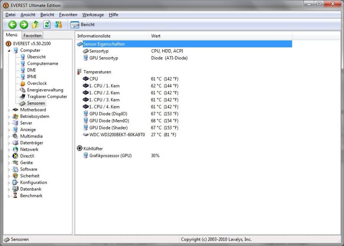Click the Informationsliste column header
This screenshot has width=344, height=246.
point(112,36)
